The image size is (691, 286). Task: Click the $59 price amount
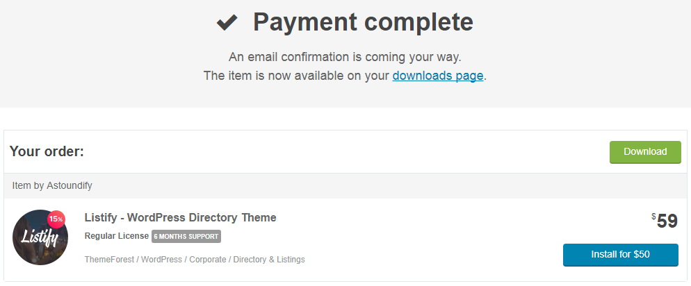click(667, 221)
